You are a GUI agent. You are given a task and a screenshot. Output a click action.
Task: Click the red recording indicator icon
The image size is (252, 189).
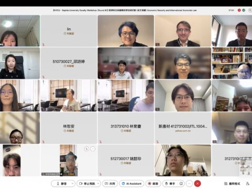239,10
